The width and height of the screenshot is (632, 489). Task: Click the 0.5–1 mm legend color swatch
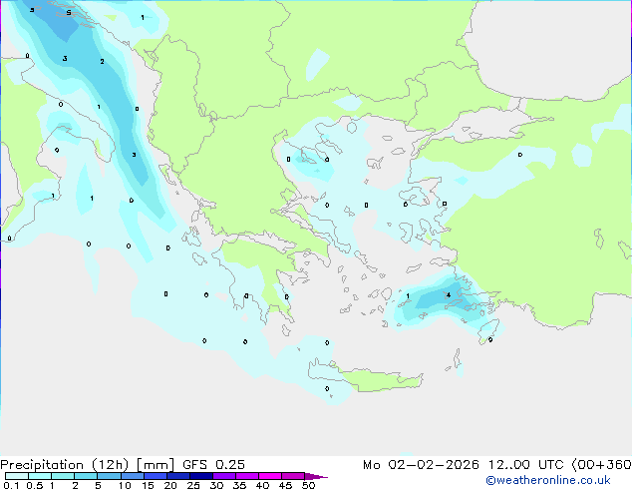pos(40,476)
